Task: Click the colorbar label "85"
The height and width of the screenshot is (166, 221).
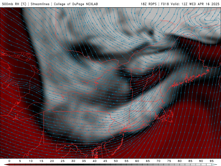Action: point(190,161)
